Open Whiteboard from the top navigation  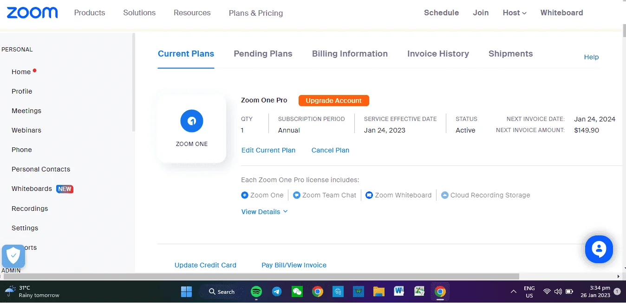[x=561, y=13]
